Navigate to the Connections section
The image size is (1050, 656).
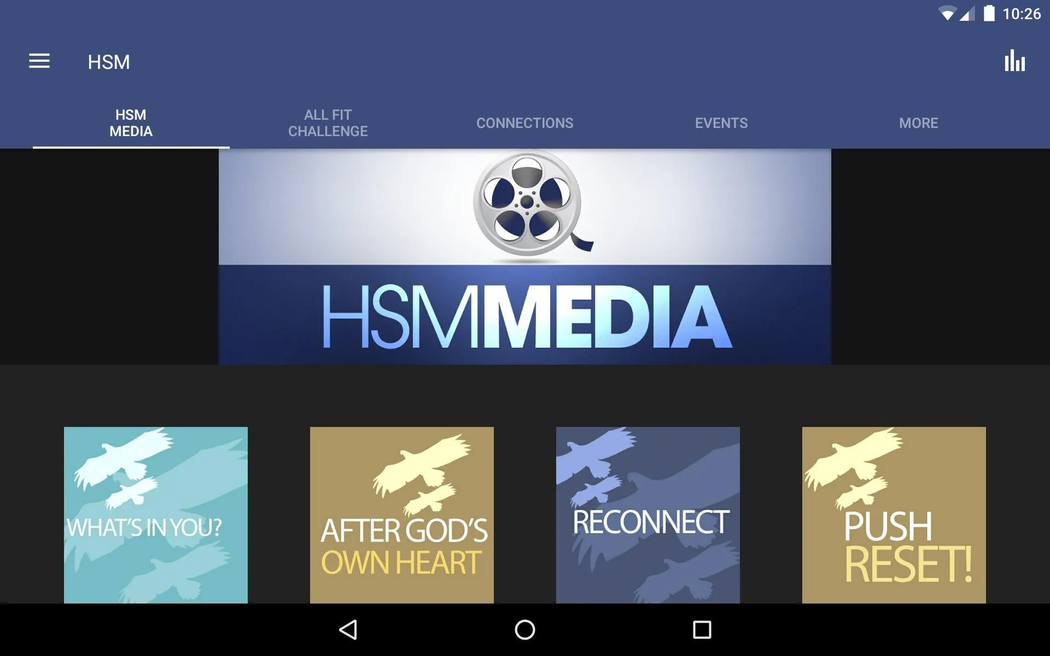[x=524, y=122]
